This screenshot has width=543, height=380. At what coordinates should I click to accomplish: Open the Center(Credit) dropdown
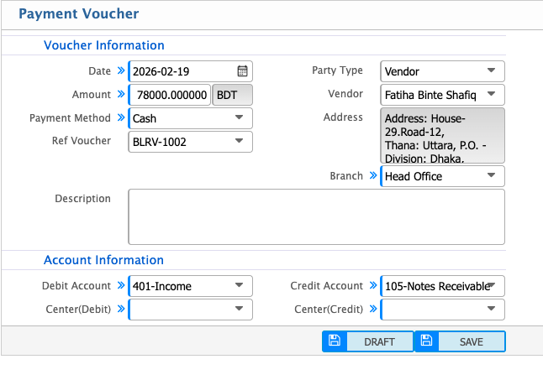(443, 310)
